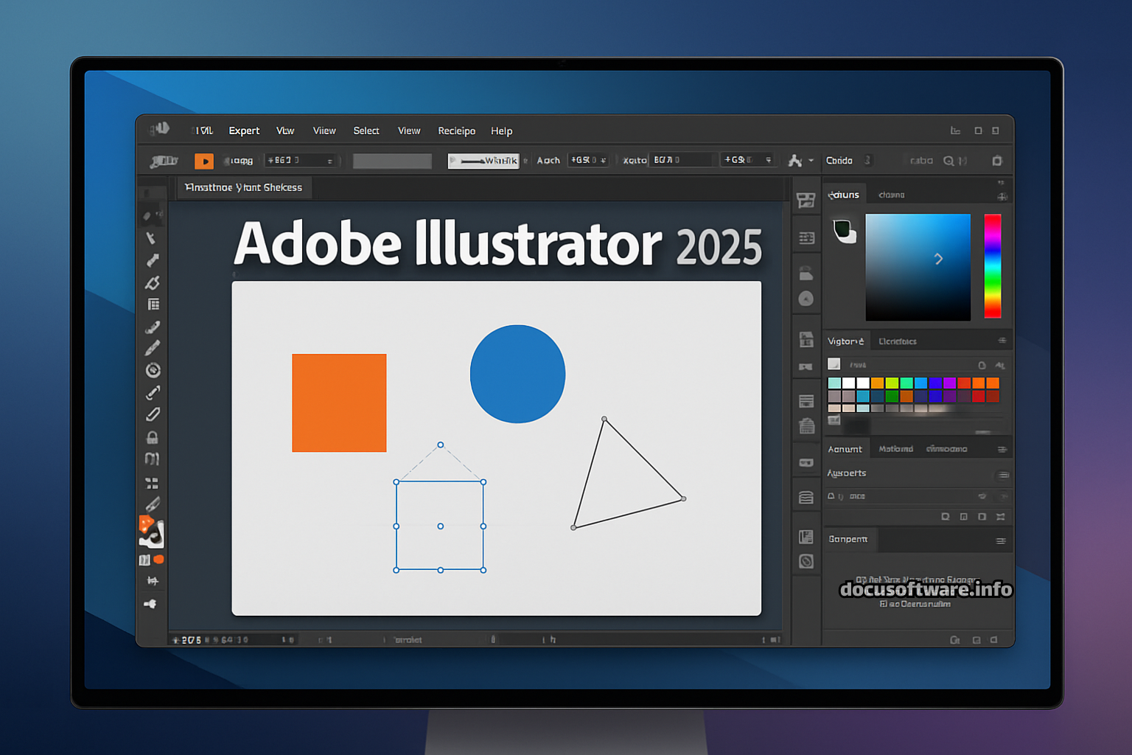This screenshot has height=755, width=1132.
Task: Click the magnifier search icon in the control bar
Action: click(x=948, y=161)
